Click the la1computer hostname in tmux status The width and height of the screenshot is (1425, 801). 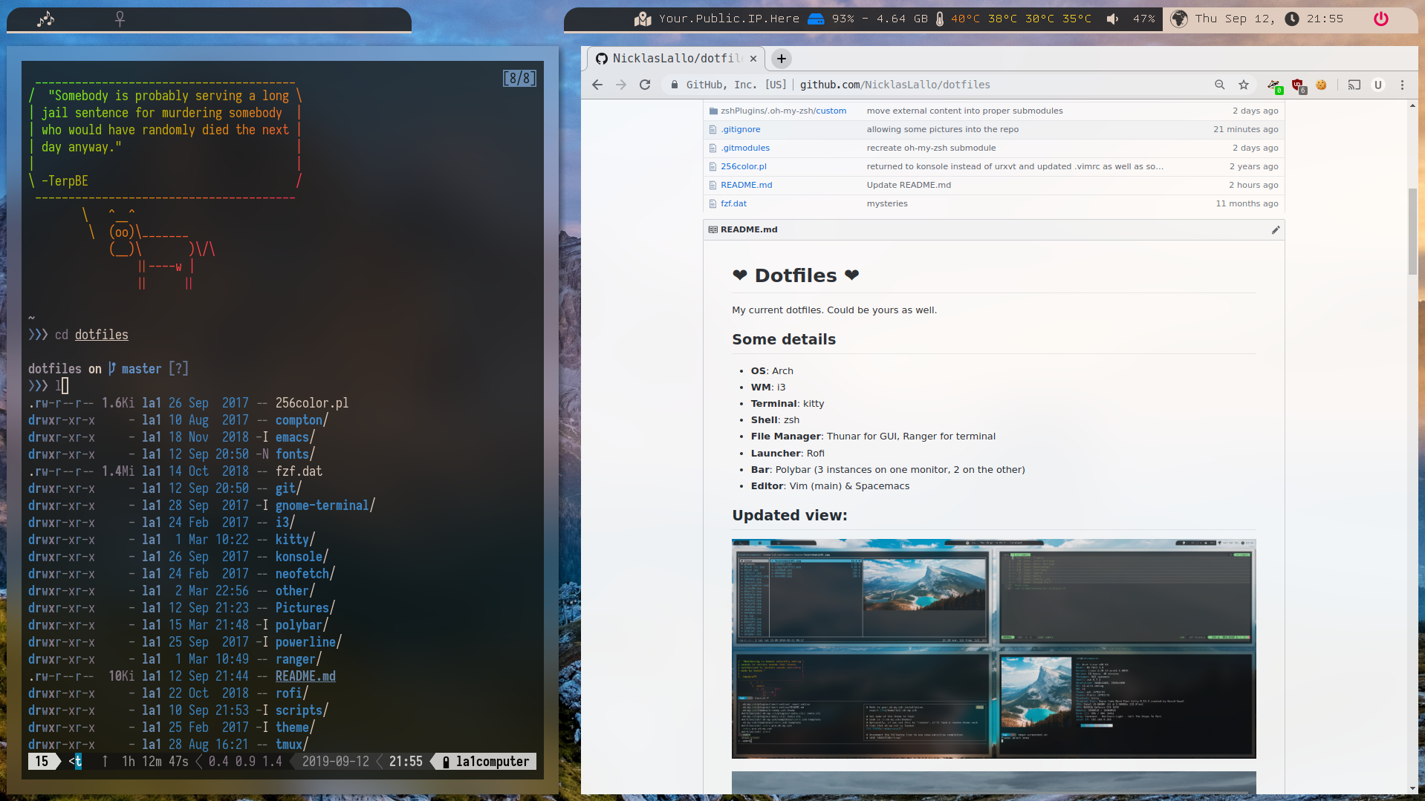(493, 762)
